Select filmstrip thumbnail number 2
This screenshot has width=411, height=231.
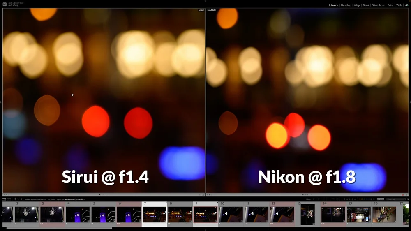[x=26, y=214]
